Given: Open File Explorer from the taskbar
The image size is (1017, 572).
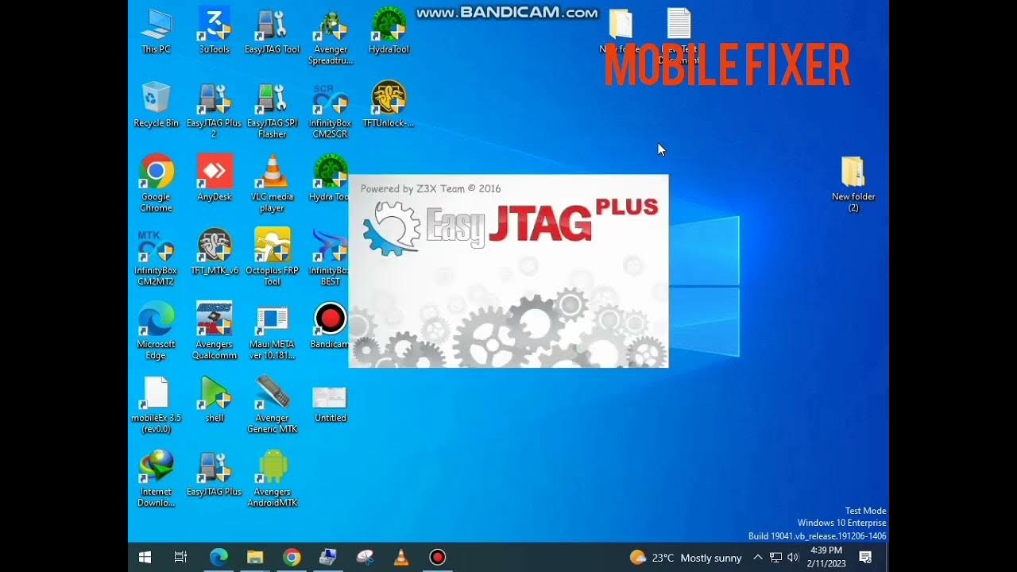Looking at the screenshot, I should (x=255, y=558).
